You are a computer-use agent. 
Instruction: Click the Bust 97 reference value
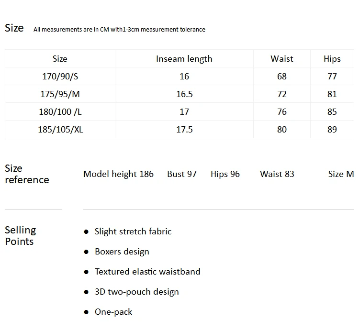point(182,174)
